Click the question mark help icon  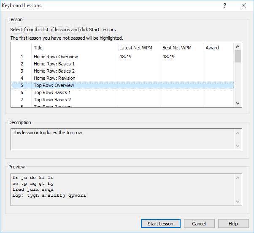225,5
